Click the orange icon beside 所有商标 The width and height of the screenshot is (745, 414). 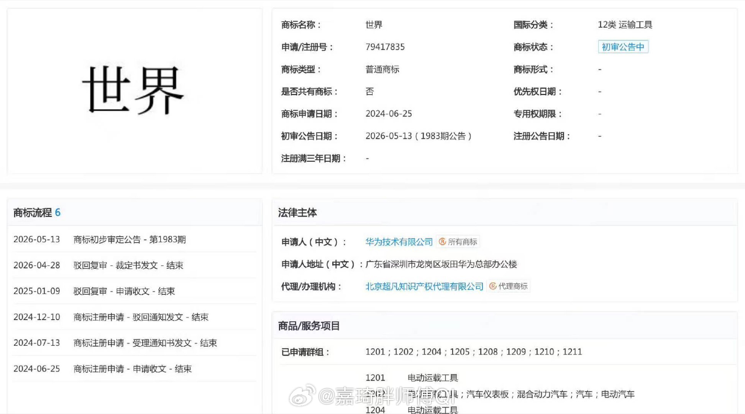click(442, 242)
